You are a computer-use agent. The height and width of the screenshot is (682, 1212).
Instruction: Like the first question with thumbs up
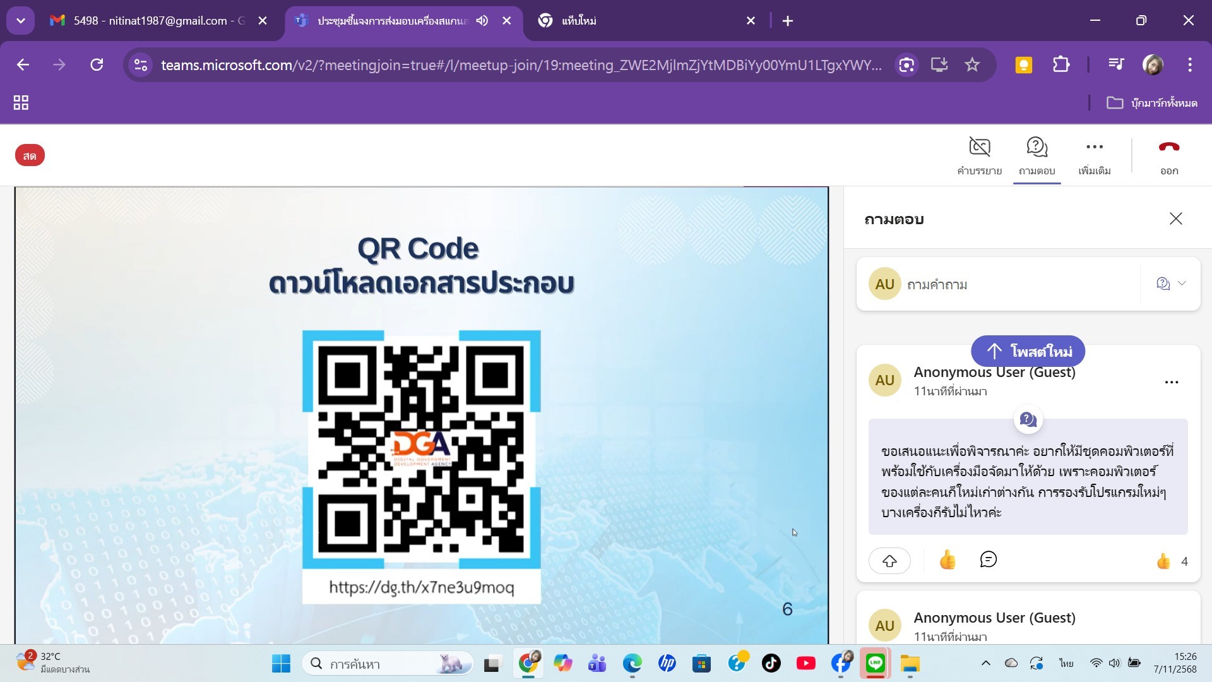coord(947,560)
